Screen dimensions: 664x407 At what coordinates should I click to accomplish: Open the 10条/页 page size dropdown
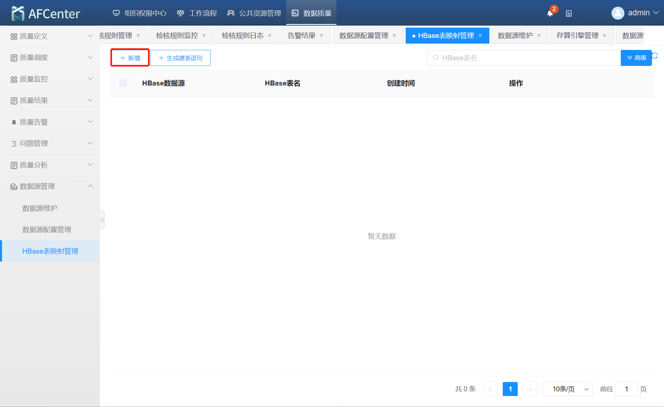tap(567, 389)
